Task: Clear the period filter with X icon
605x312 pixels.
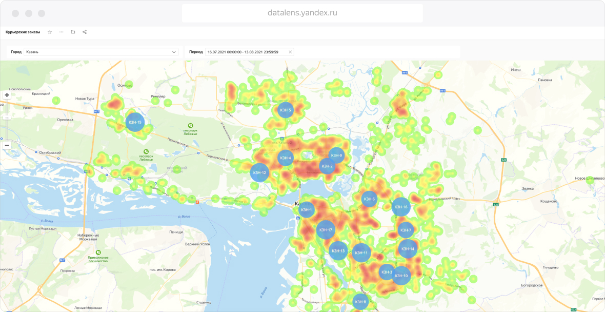Action: click(x=290, y=52)
